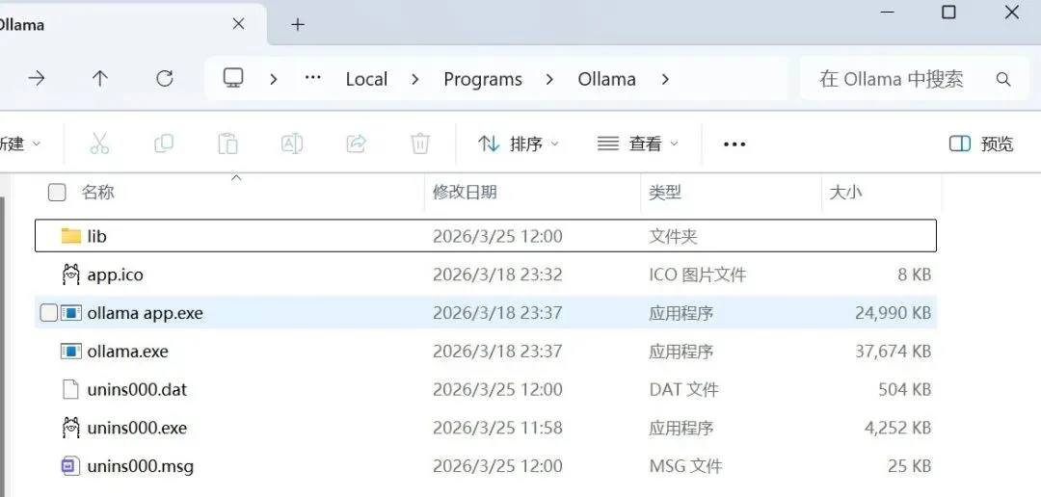Click the 24,990 KB size value
The width and height of the screenshot is (1041, 497).
[x=893, y=313]
